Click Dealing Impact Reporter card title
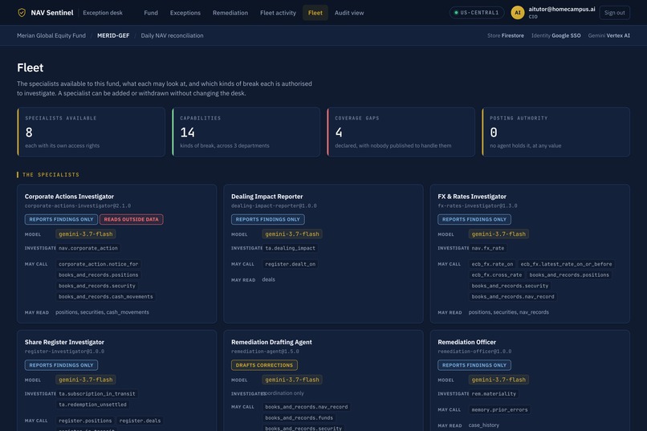Viewport: 647px width, 431px height. point(267,197)
